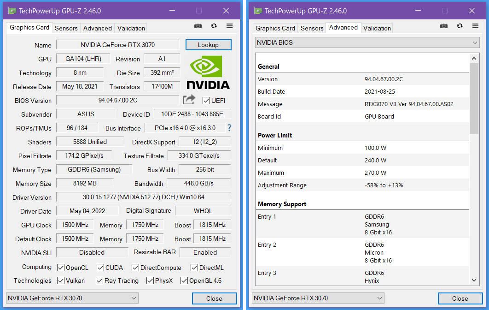This screenshot has height=310, width=489.
Task: Click the NVIDIA SLI Disabled field
Action: point(92,252)
